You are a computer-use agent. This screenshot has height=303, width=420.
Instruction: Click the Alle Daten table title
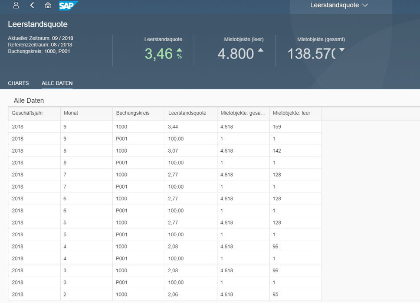[29, 101]
